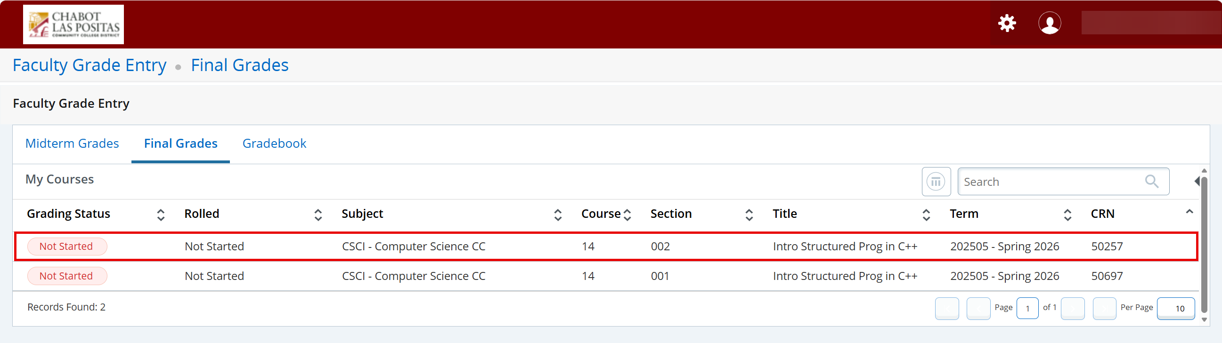Viewport: 1222px width, 343px height.
Task: Click the Records Found: 2 text
Action: coord(66,307)
